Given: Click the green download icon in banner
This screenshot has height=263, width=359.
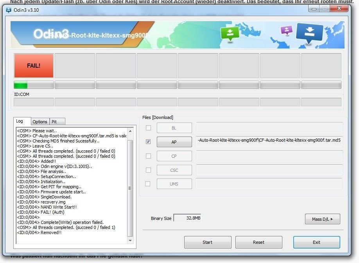Looking at the screenshot, I should pyautogui.click(x=230, y=33).
